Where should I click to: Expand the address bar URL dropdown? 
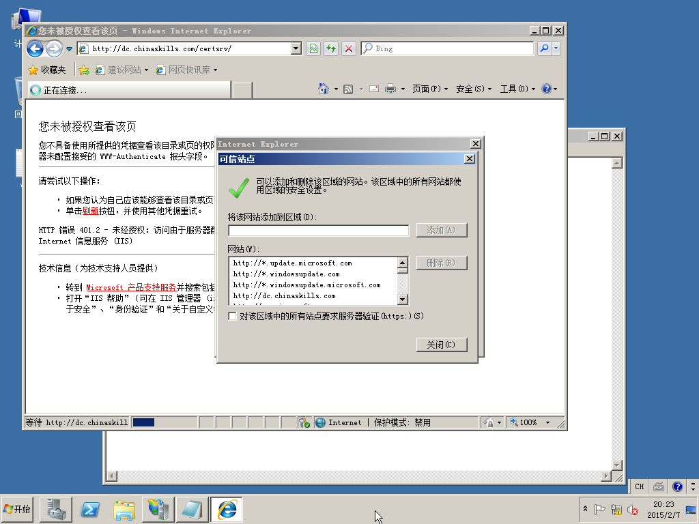click(296, 48)
